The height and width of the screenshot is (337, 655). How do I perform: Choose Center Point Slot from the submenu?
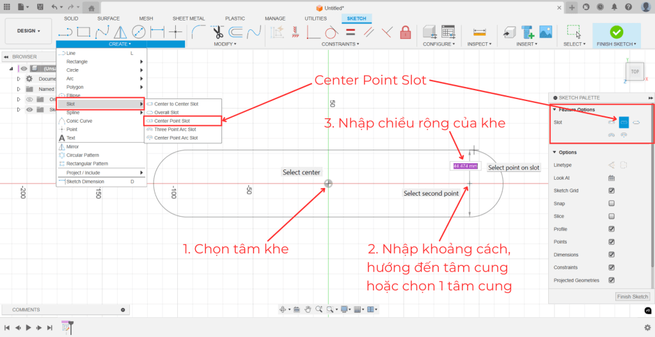(x=171, y=121)
